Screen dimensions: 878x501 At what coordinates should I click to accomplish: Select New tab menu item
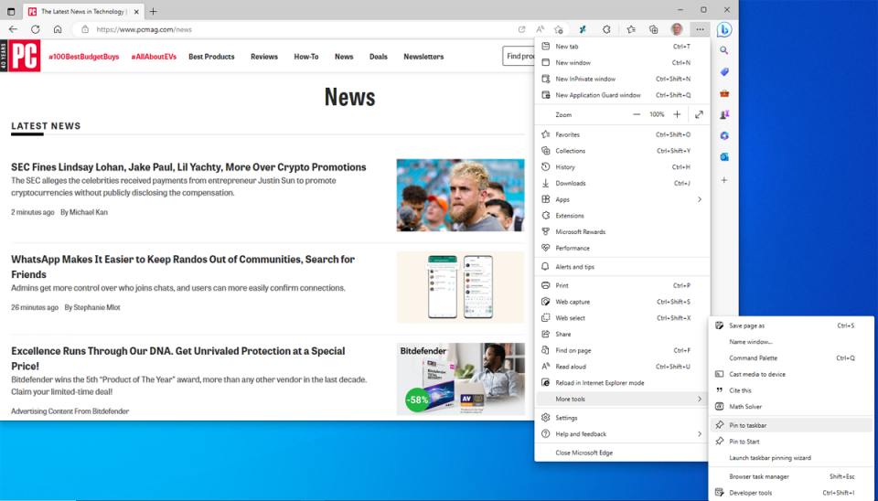(x=622, y=47)
